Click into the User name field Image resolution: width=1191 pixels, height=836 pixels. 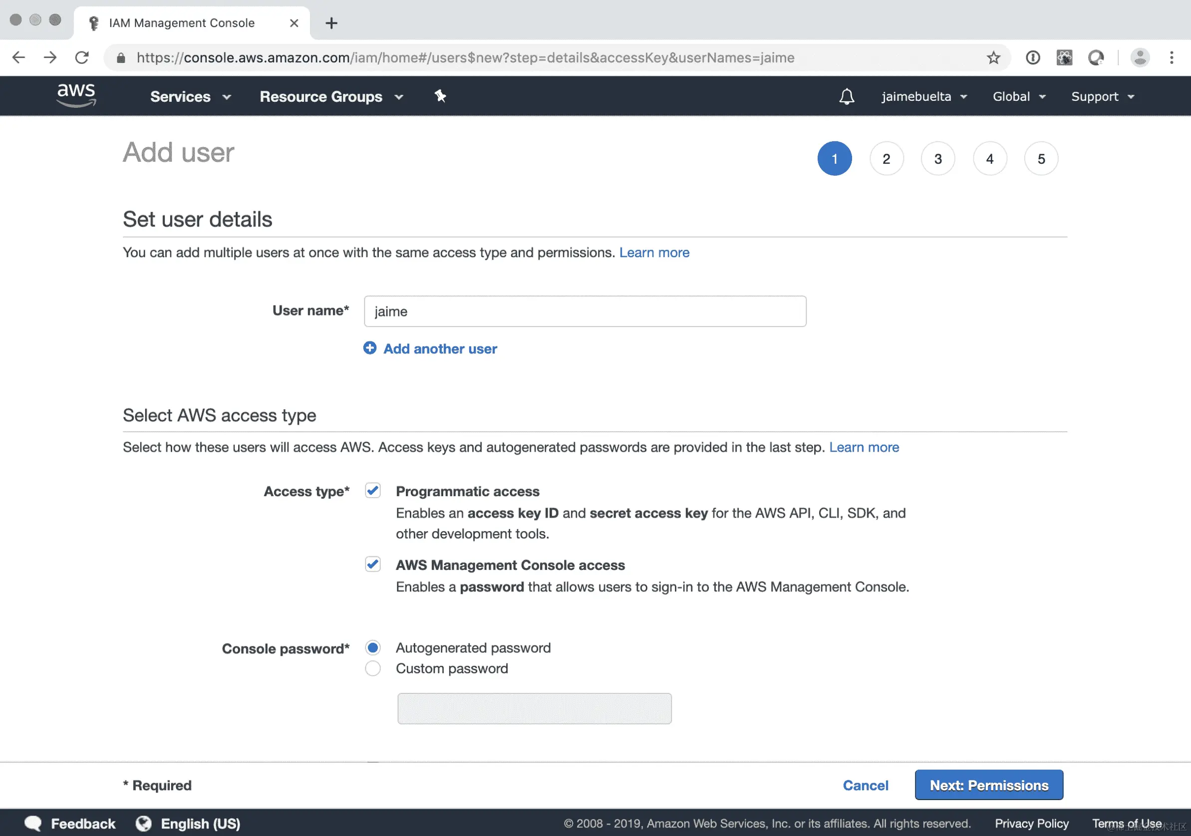pos(585,311)
